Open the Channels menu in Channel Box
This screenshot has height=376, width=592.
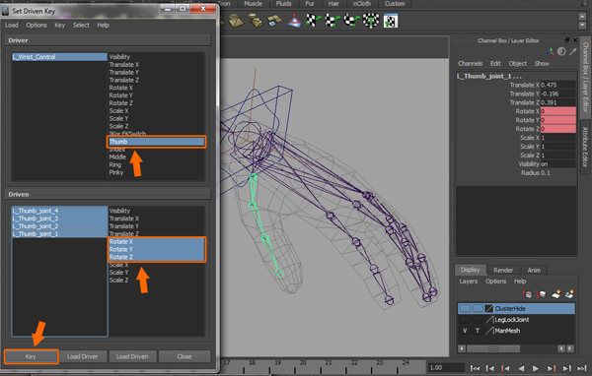470,64
